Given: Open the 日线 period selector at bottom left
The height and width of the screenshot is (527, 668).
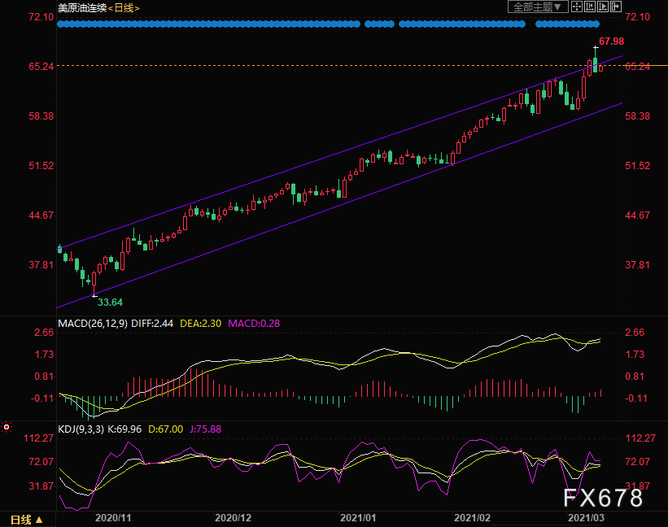Looking at the screenshot, I should pos(27,520).
